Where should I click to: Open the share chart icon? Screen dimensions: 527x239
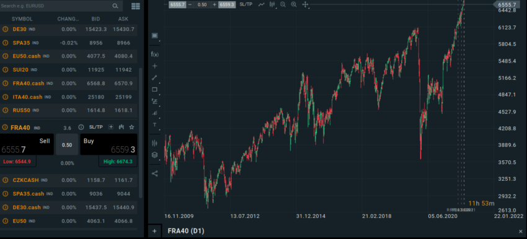pyautogui.click(x=154, y=173)
